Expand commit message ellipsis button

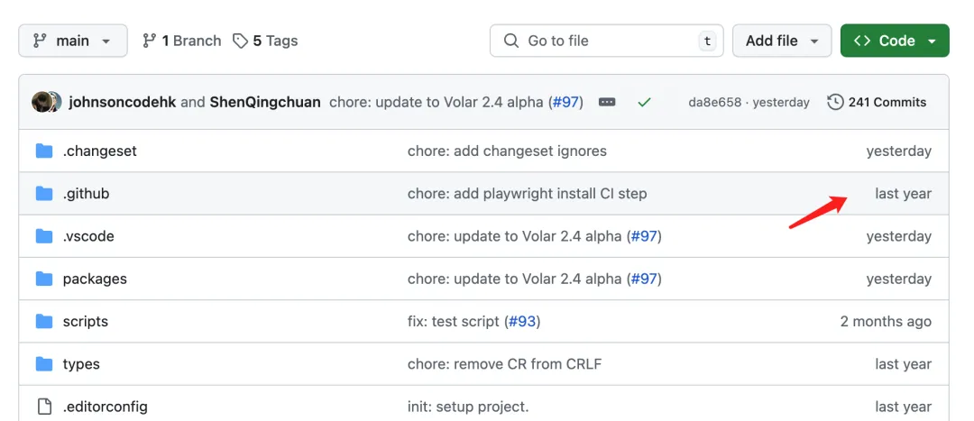tap(607, 102)
